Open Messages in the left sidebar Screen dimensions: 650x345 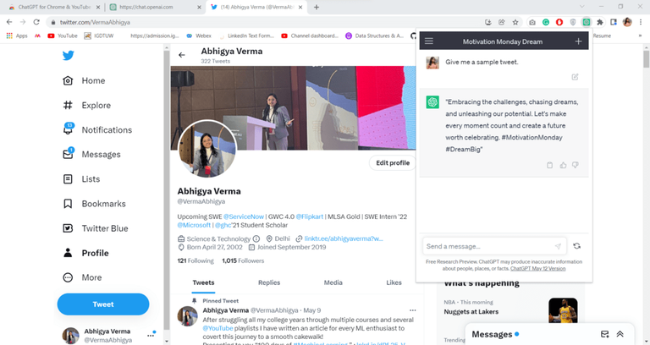coord(91,154)
